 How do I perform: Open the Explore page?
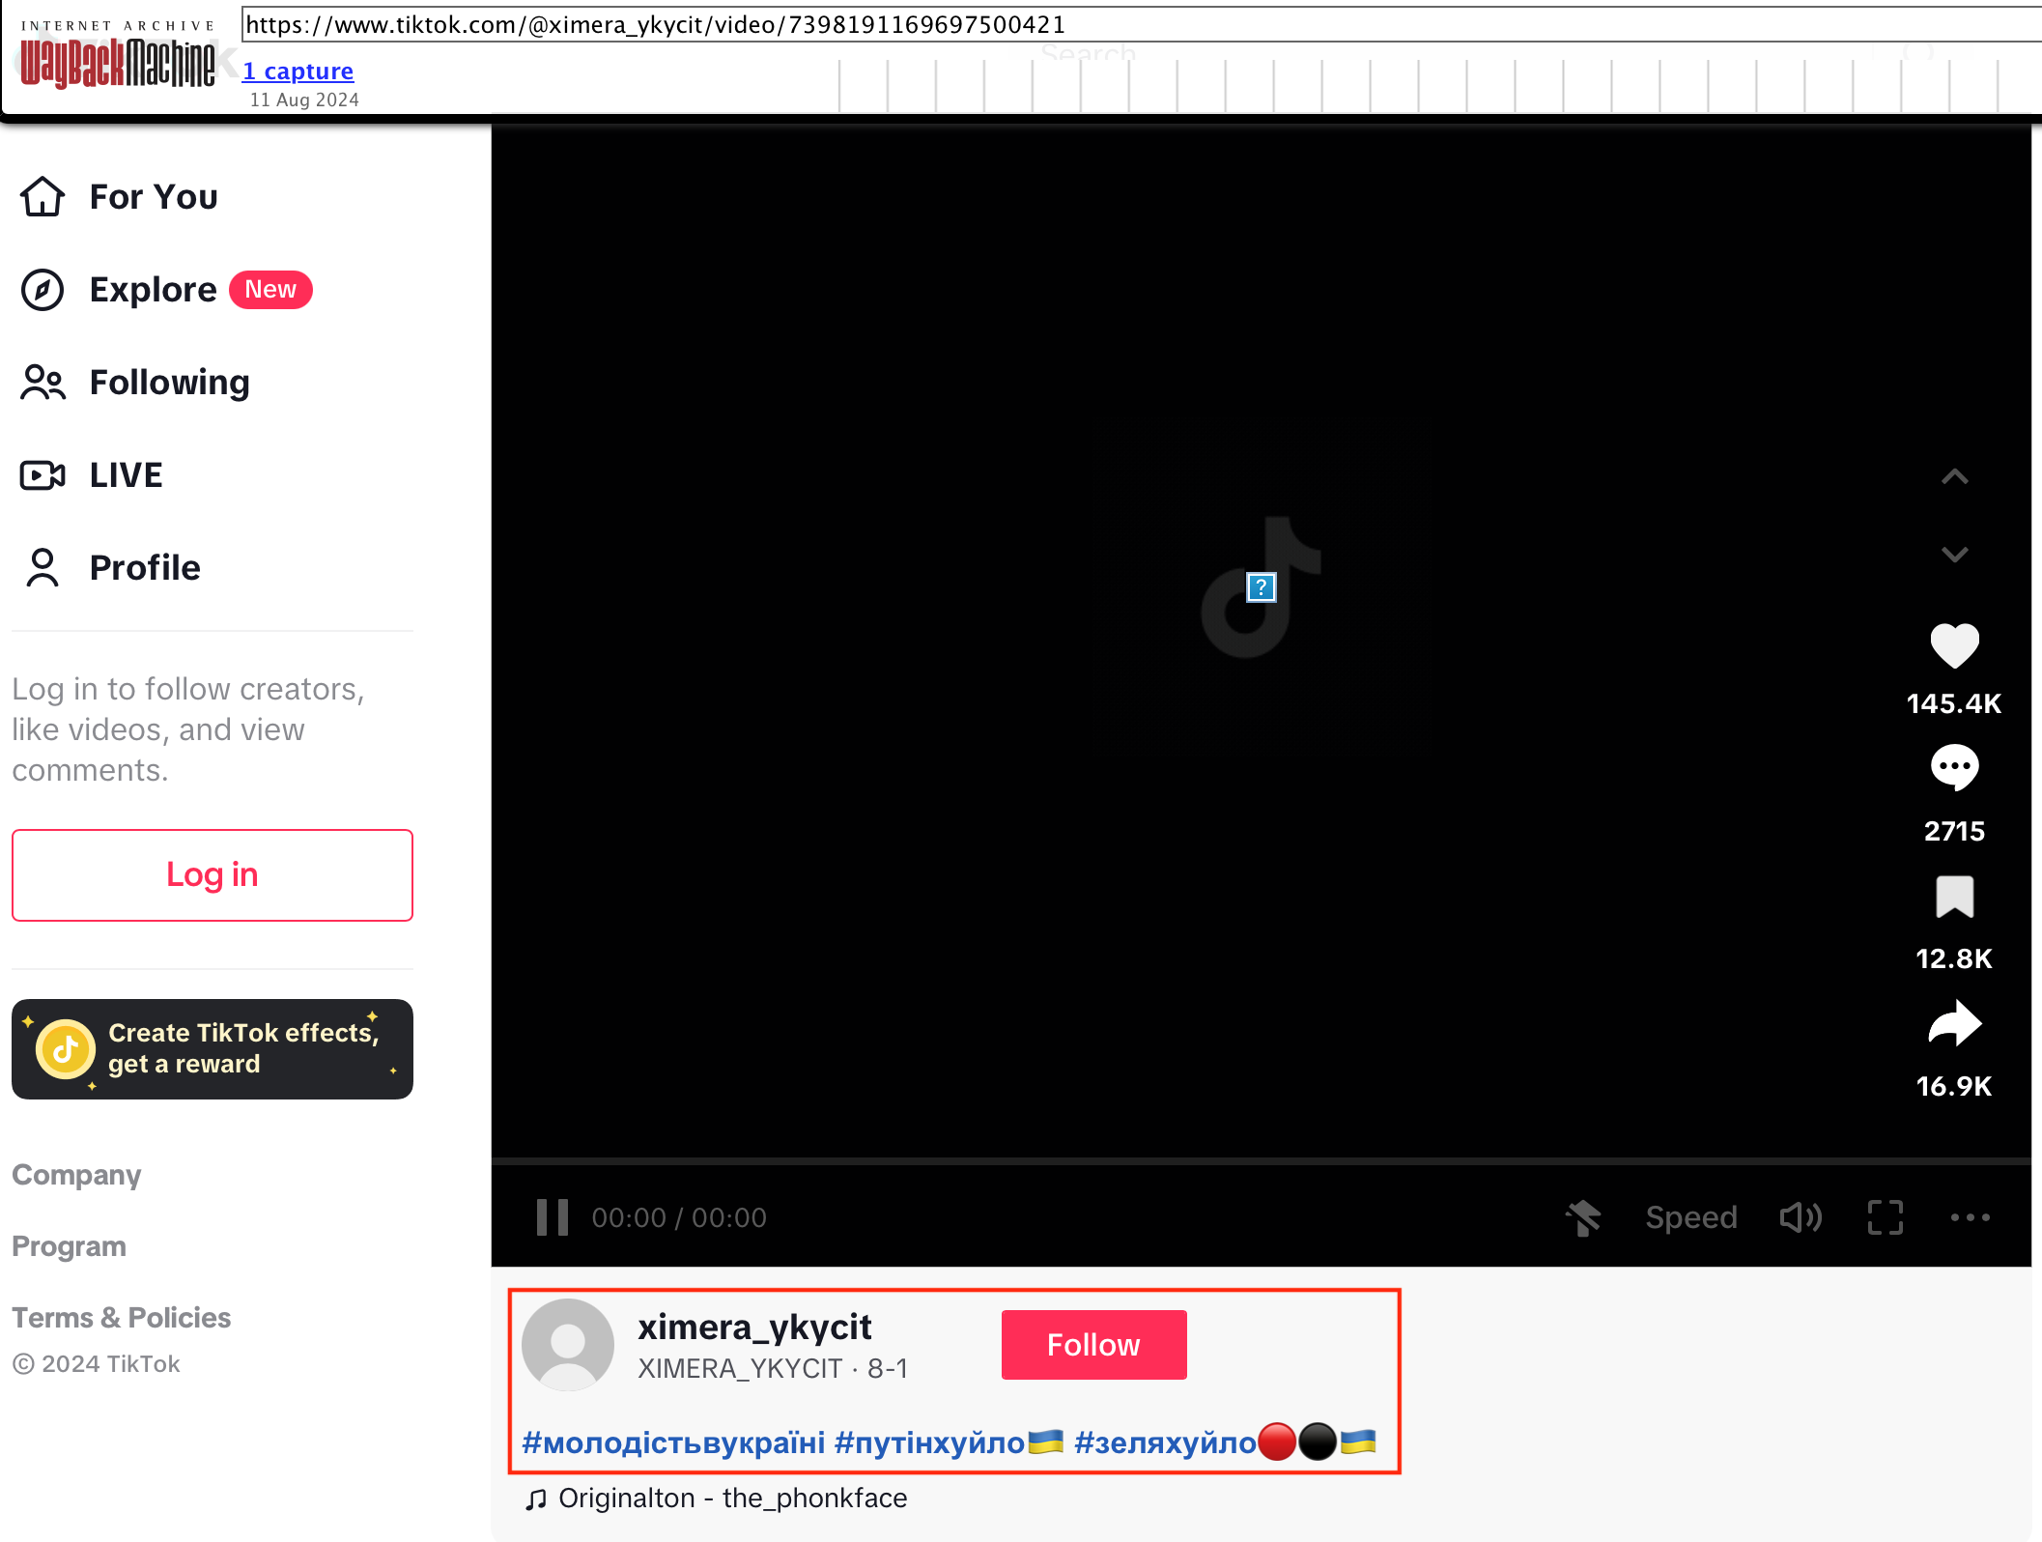pos(154,290)
